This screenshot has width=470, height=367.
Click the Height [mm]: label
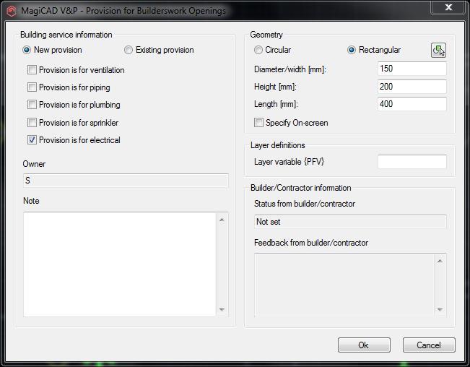275,87
